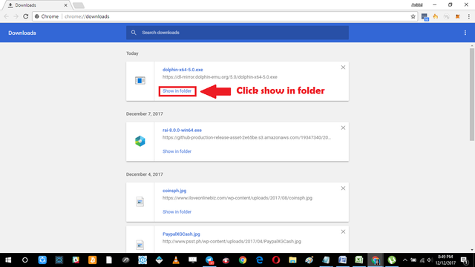Click Show in folder for coinsph.jpg
The width and height of the screenshot is (475, 267).
point(177,212)
